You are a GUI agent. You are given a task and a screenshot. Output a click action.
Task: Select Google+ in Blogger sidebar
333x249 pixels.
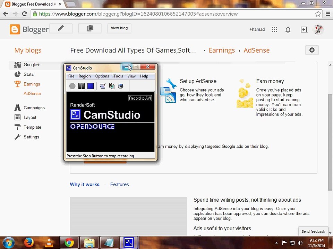pos(32,65)
